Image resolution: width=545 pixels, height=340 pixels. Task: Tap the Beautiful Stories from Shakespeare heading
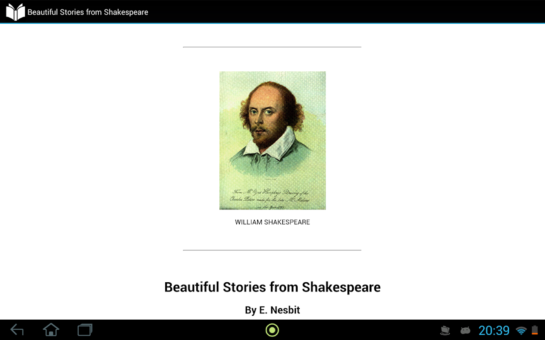pos(272,287)
